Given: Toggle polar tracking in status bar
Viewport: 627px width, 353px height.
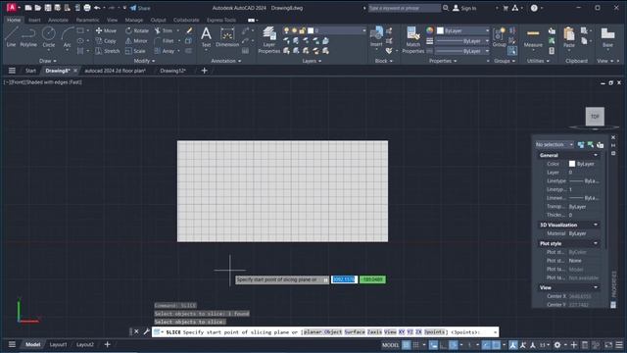Looking at the screenshot, I should tap(453, 344).
